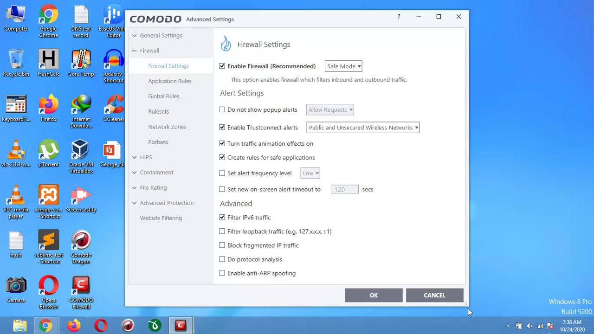The width and height of the screenshot is (594, 334).
Task: Check Enable anti-ARP spoofing
Action: coord(222,273)
